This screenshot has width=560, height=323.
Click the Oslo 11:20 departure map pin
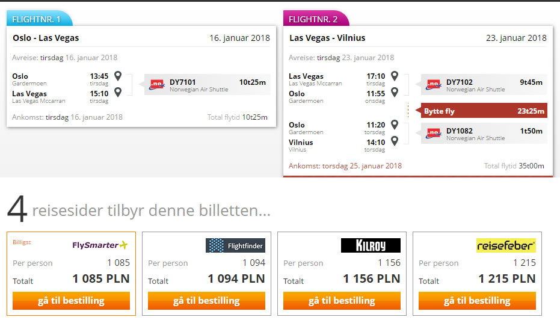[x=395, y=125]
